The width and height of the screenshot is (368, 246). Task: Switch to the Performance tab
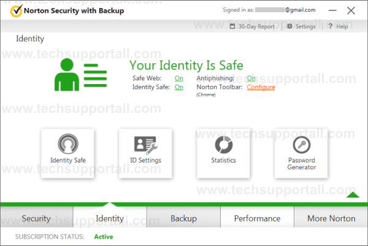pos(257,217)
